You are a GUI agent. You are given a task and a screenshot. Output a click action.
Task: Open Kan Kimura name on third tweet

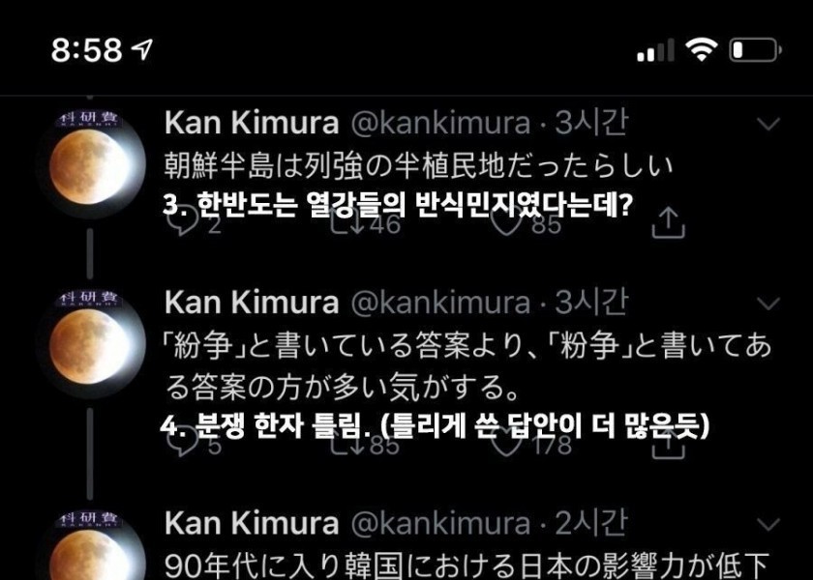tap(252, 523)
